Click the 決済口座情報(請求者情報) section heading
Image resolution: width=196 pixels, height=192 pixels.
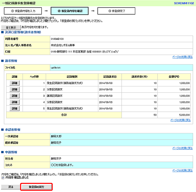coord(23,32)
